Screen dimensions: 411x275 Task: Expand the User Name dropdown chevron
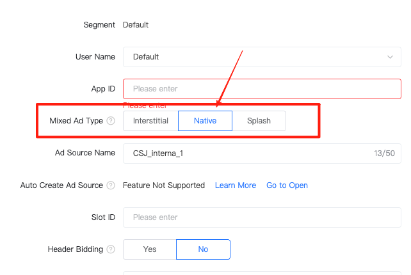390,57
